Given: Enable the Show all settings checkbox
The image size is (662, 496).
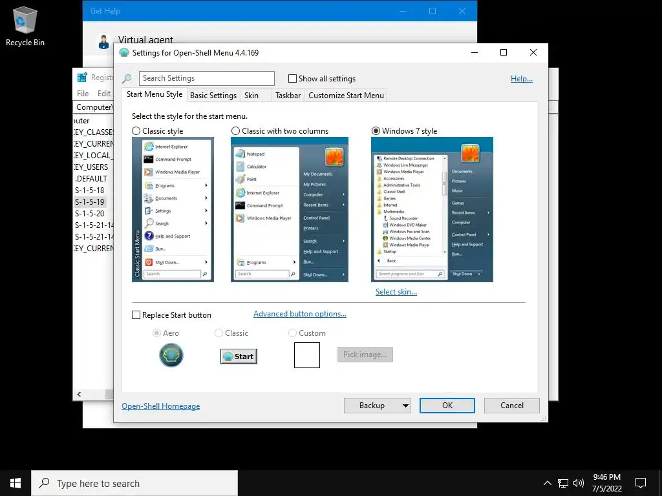Looking at the screenshot, I should coord(292,78).
